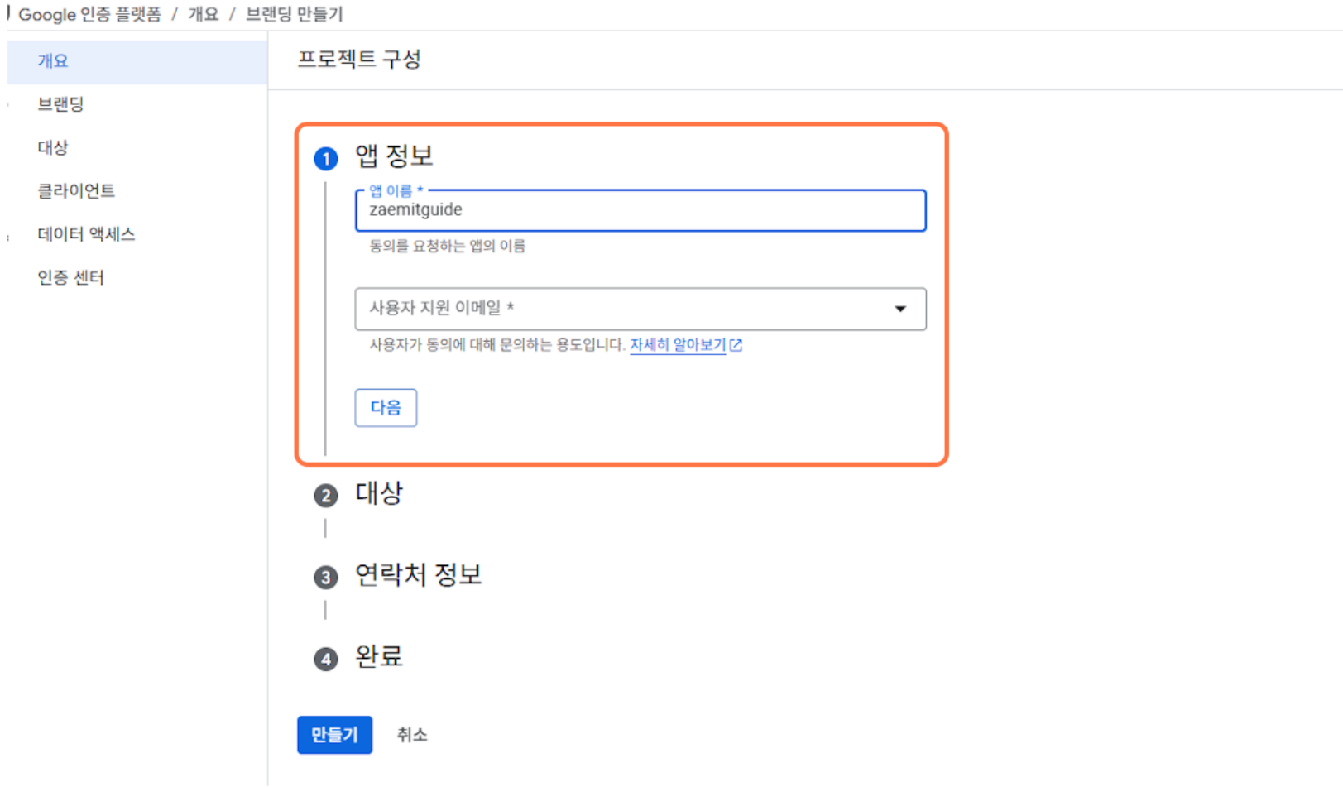Screen dimensions: 1343x787
Task: Click external link icon beside 자세히 알아보기
Action: coord(736,345)
